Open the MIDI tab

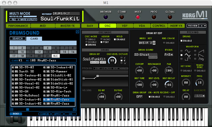pyautogui.click(x=43, y=26)
